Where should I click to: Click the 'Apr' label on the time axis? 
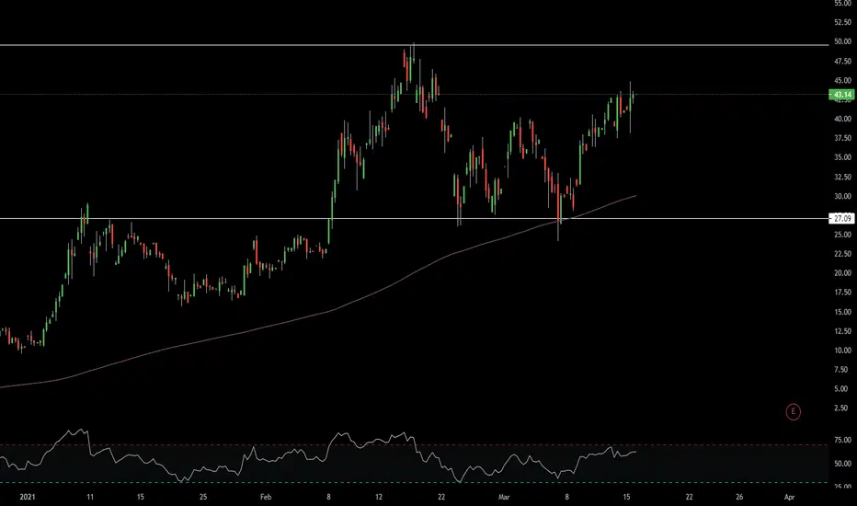[x=789, y=497]
